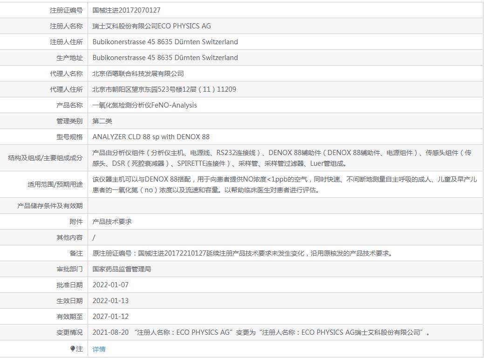The image size is (484, 358).
Task: Select the 注册人住所 address value
Action: (x=165, y=41)
